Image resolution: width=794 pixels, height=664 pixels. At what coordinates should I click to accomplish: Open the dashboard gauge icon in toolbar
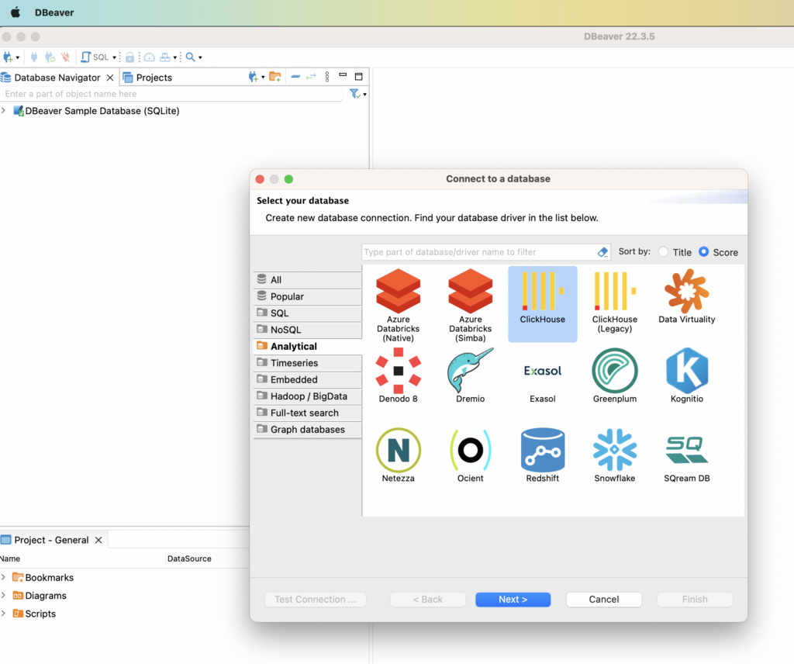pos(150,57)
